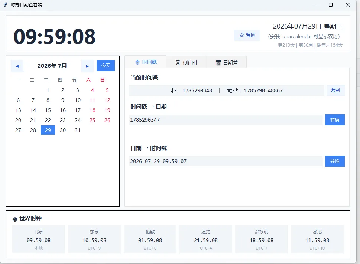Click the 日期 → 时间戳 heading
This screenshot has height=264, width=360.
(x=149, y=148)
